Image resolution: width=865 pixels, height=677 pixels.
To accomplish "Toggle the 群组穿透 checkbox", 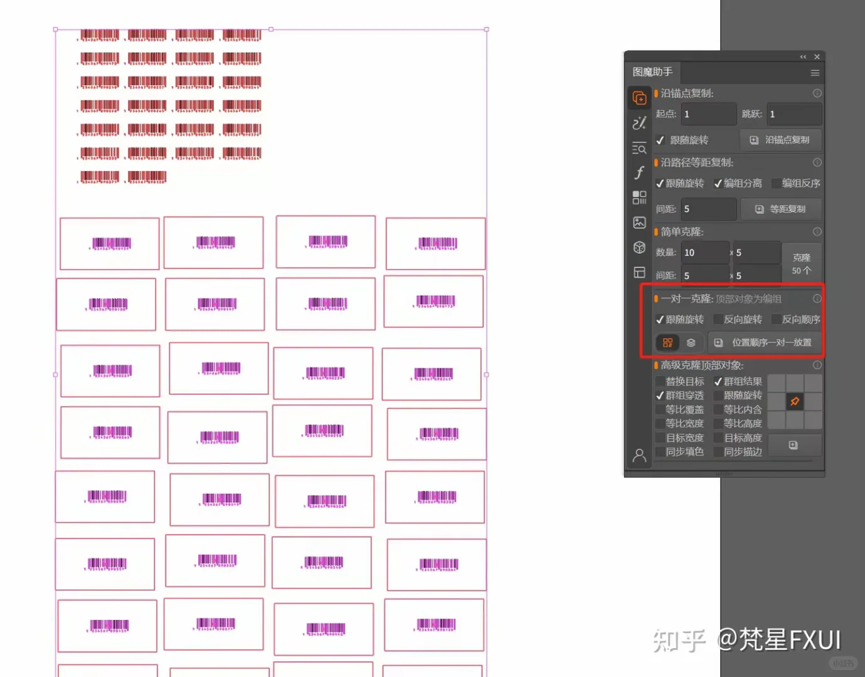I will (x=660, y=396).
